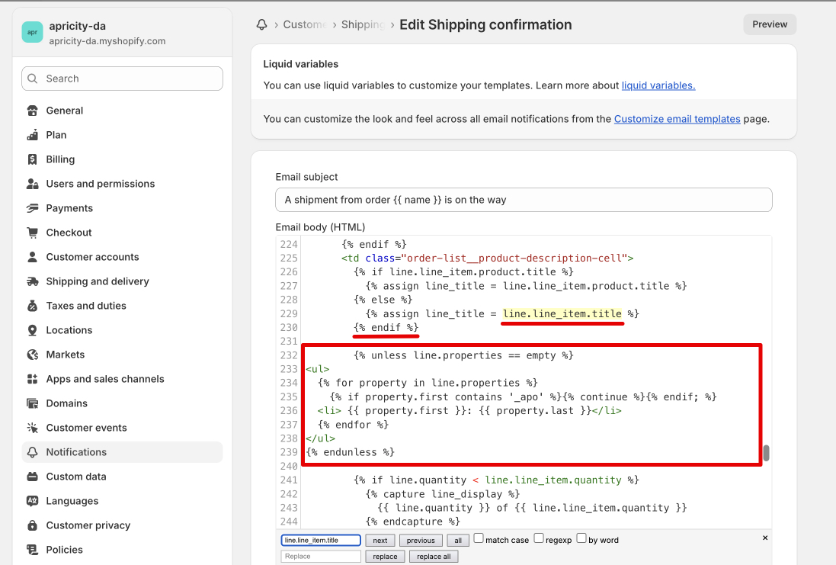836x565 pixels.
Task: Check the by word option
Action: click(581, 538)
